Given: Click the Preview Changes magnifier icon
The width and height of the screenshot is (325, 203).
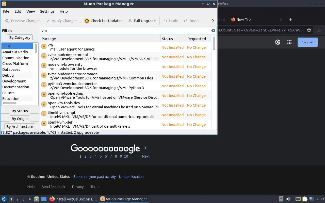Looking at the screenshot, I should coord(7,21).
